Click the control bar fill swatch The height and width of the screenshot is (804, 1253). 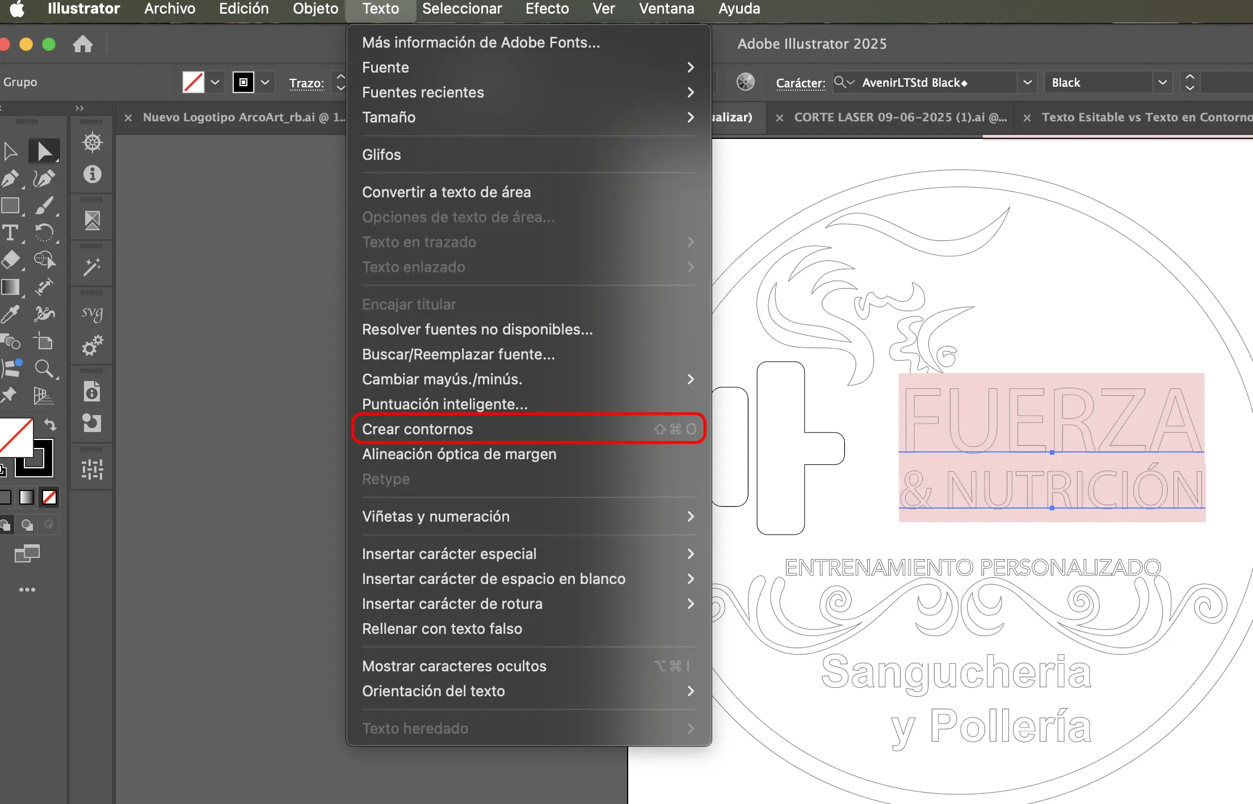[x=194, y=82]
